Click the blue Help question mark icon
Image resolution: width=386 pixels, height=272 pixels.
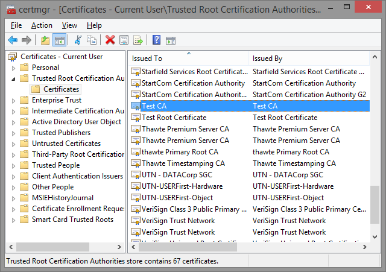point(157,40)
